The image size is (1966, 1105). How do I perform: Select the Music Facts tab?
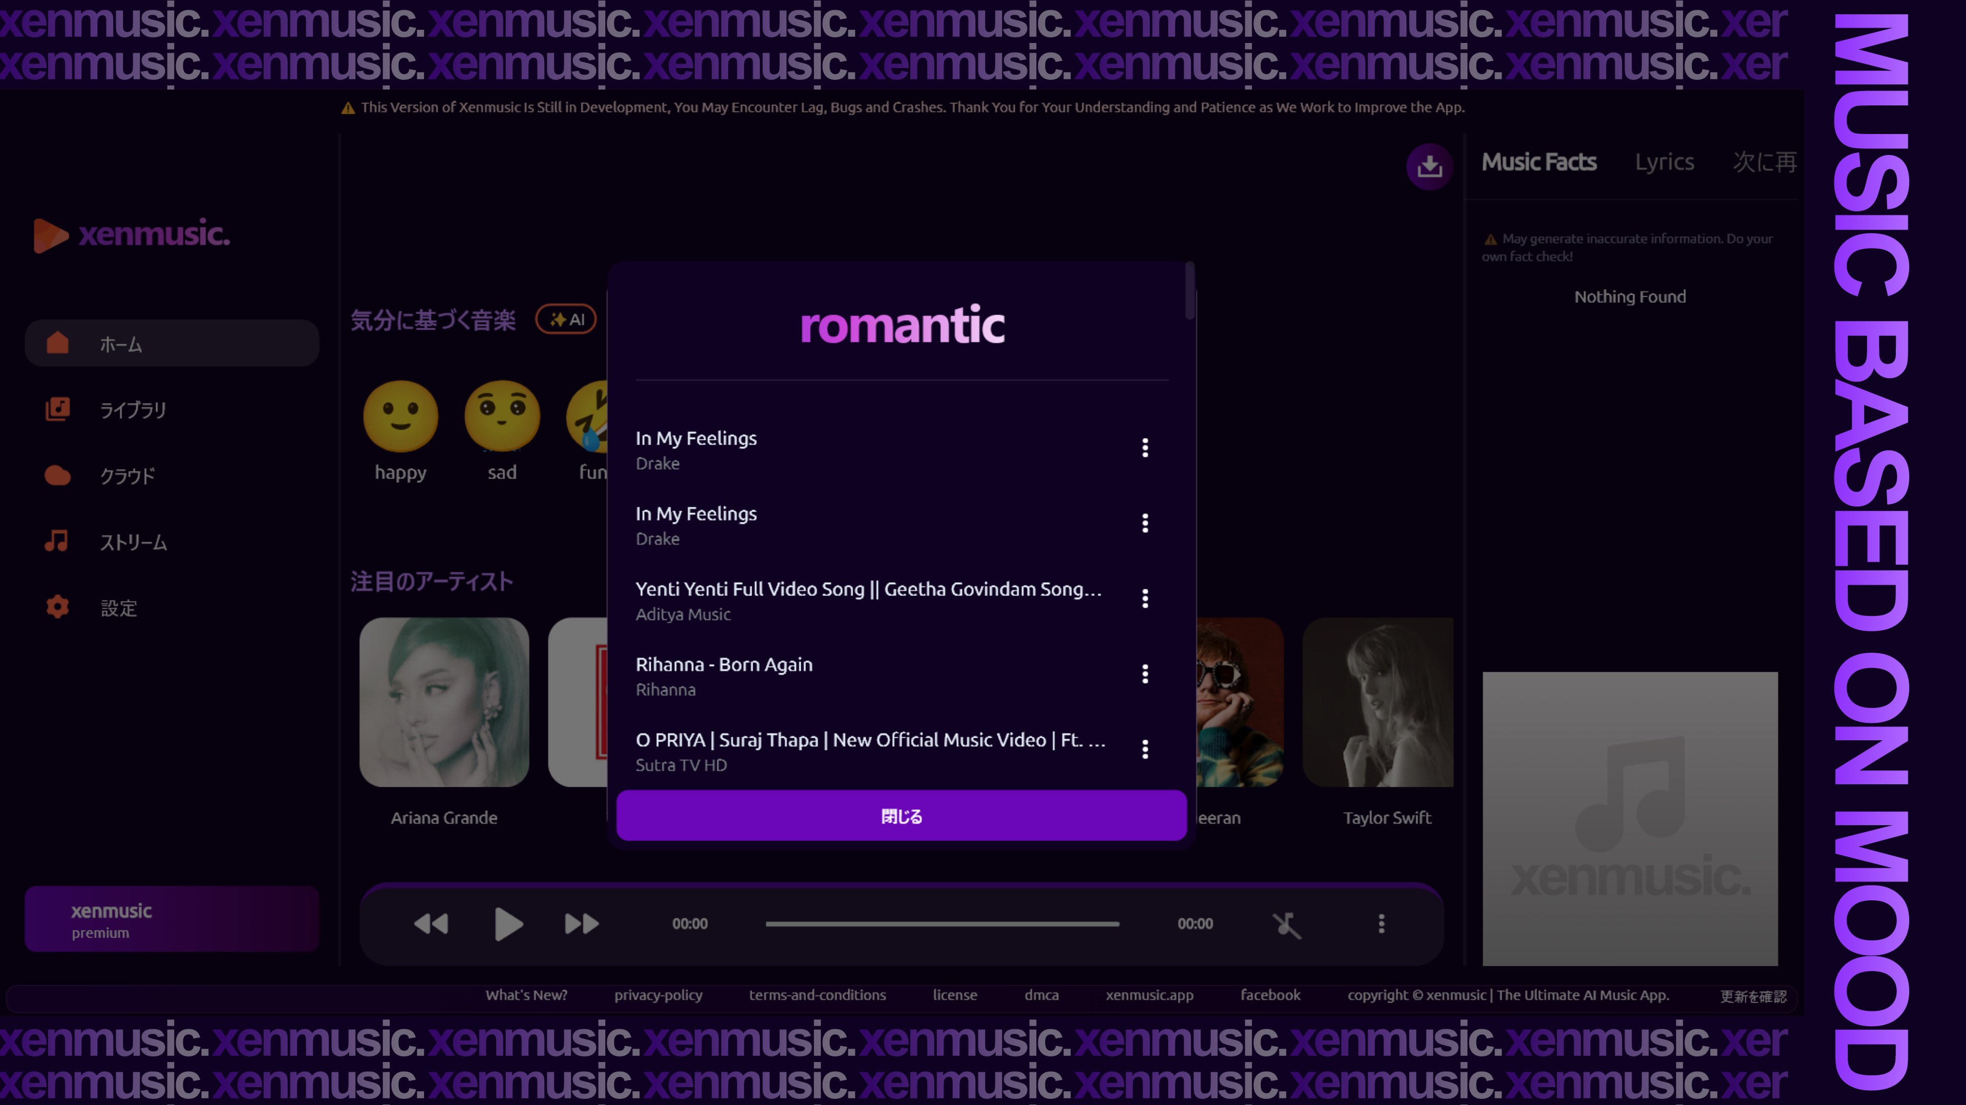click(x=1538, y=162)
